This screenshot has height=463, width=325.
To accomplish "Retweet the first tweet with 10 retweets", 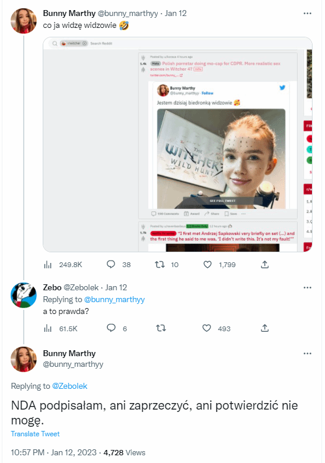I will (x=160, y=264).
